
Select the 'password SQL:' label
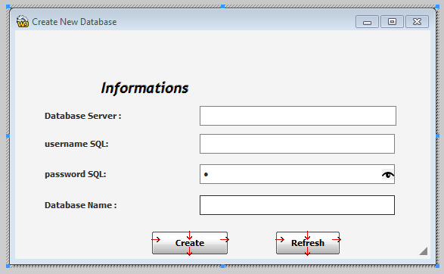(76, 174)
